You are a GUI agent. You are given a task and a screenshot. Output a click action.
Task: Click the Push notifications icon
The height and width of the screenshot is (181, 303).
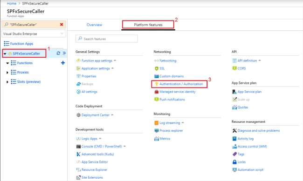156,100
